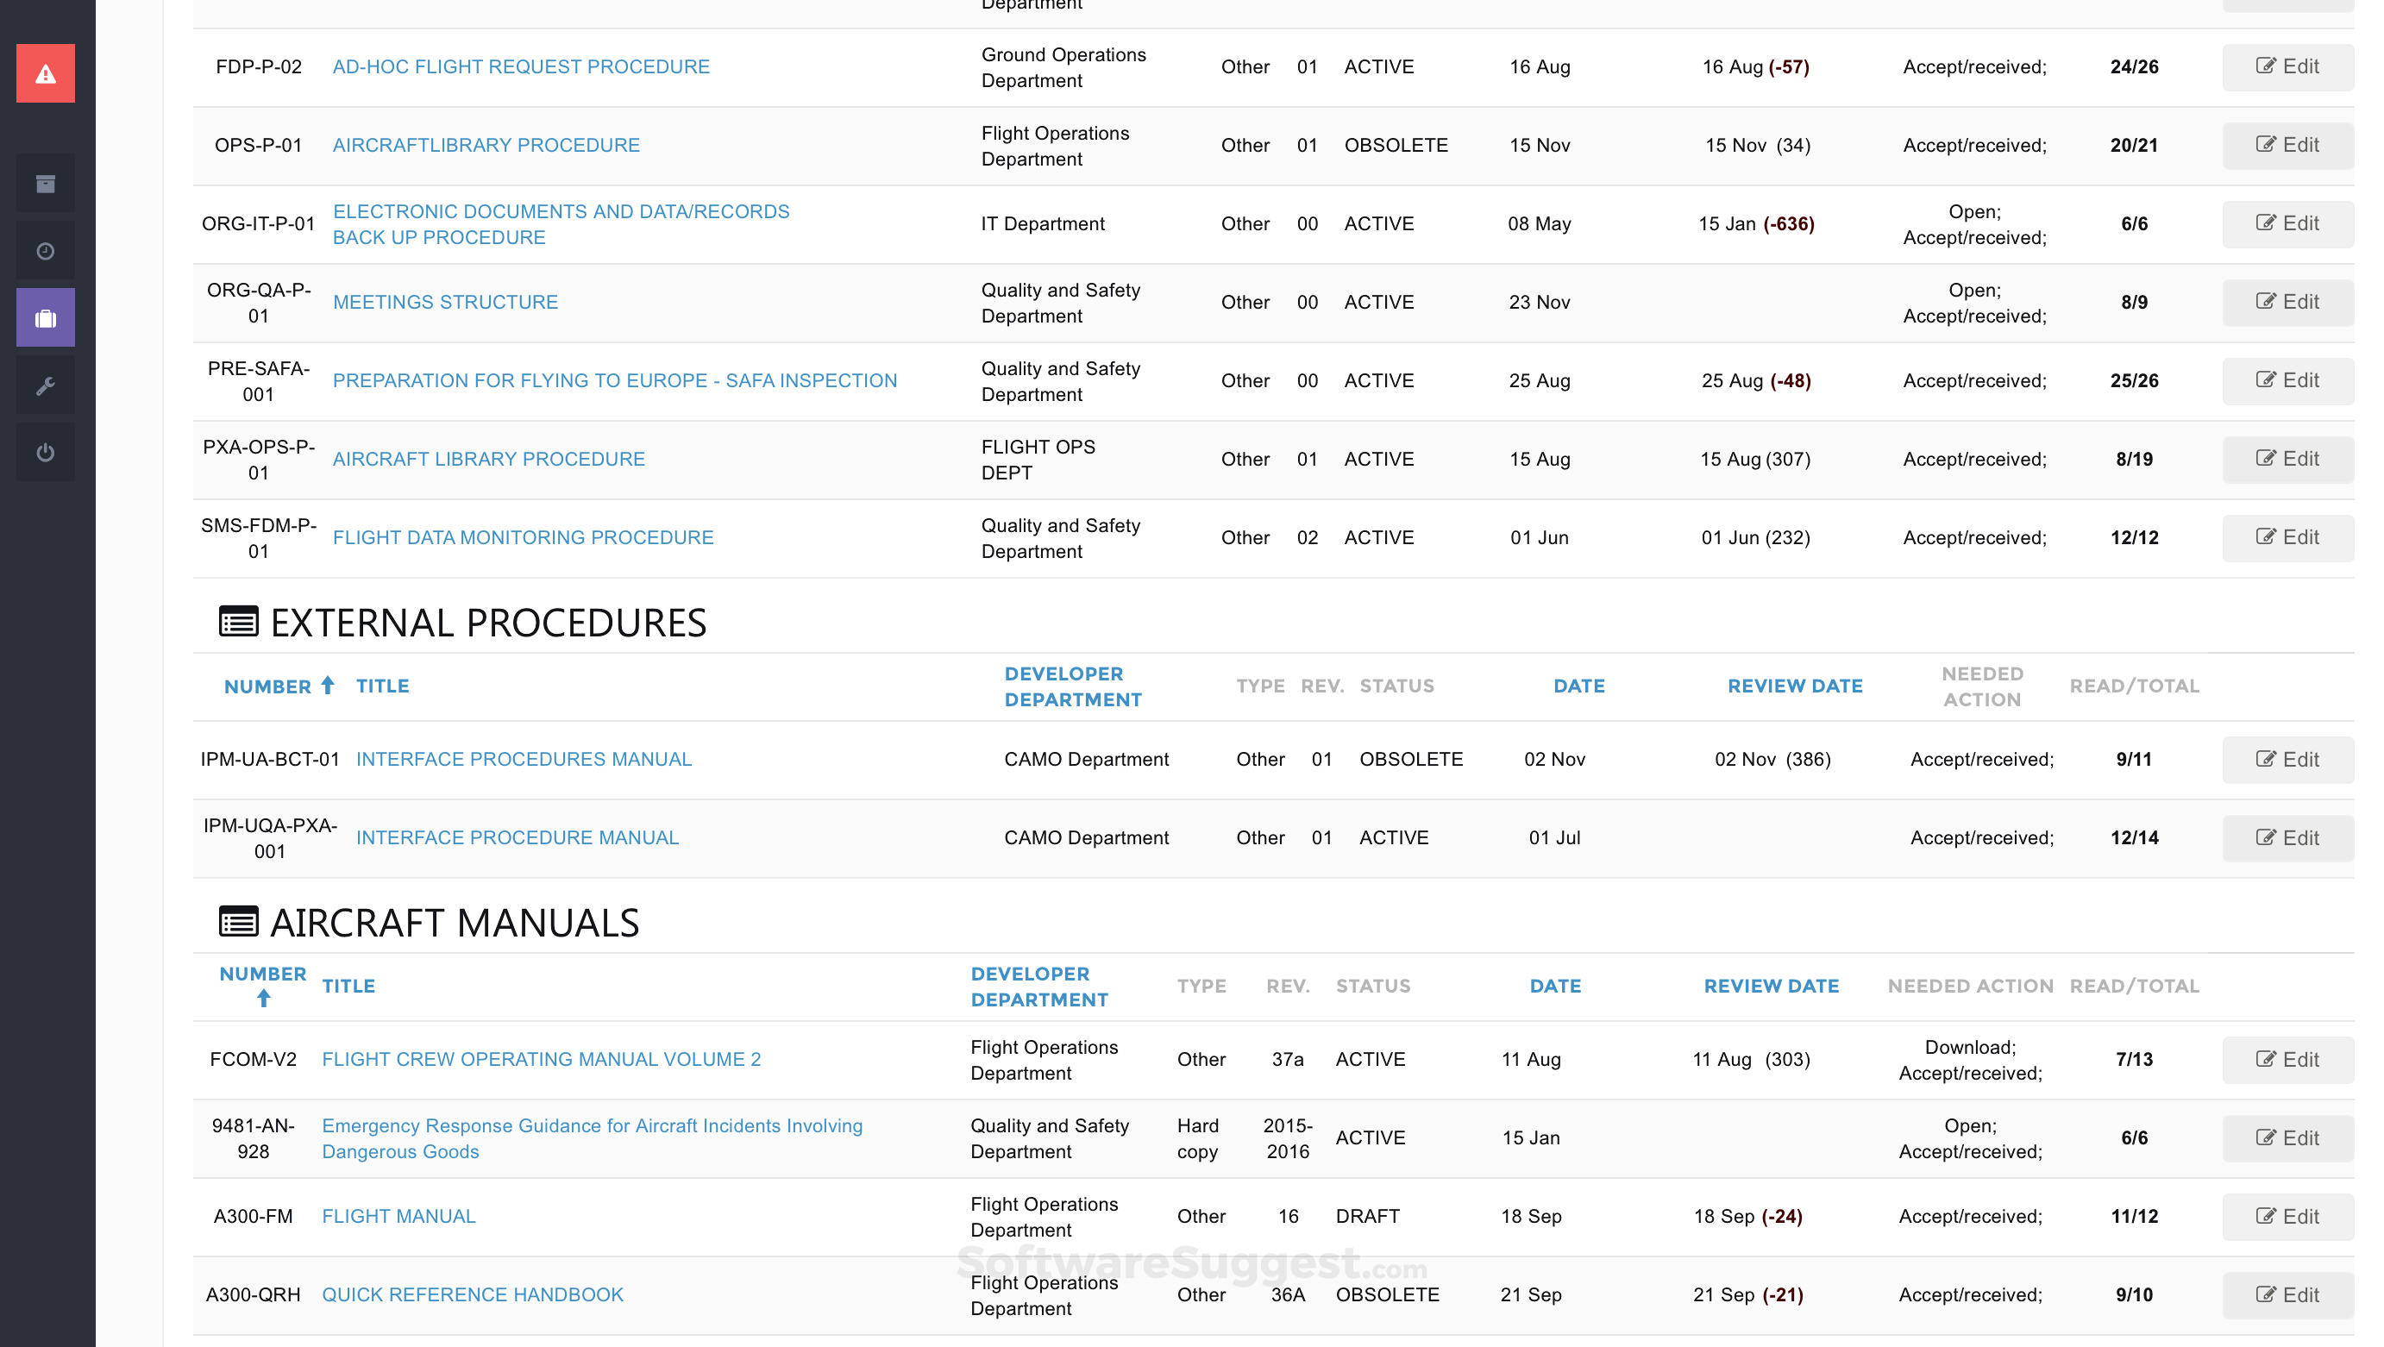Click the clock history sidebar icon

tap(46, 251)
